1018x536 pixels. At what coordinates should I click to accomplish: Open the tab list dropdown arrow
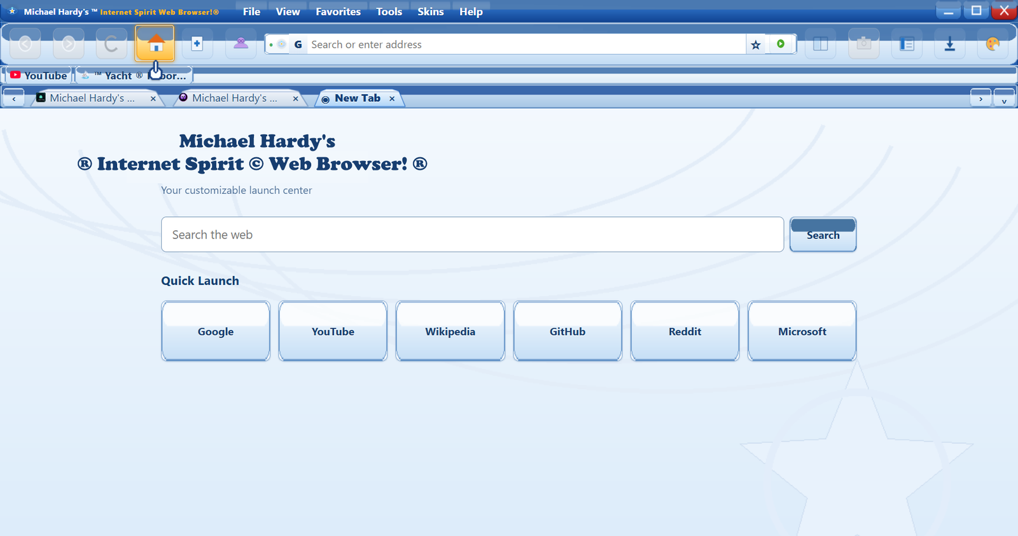coord(1004,99)
